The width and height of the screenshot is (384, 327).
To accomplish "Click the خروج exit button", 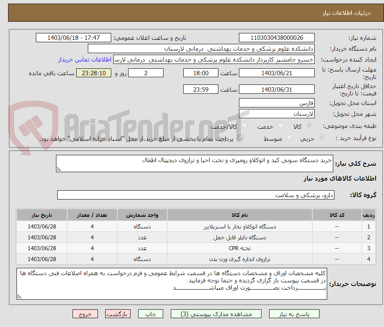I will click(85, 314).
